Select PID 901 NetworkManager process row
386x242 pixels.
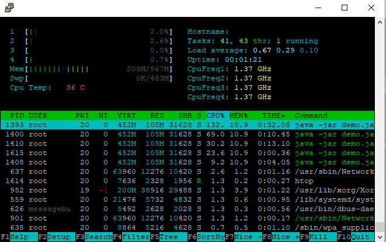click(187, 219)
